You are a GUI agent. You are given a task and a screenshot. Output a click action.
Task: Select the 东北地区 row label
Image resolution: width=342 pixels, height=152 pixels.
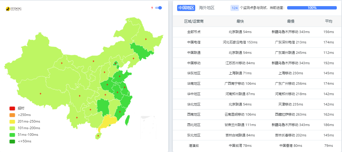194,135
